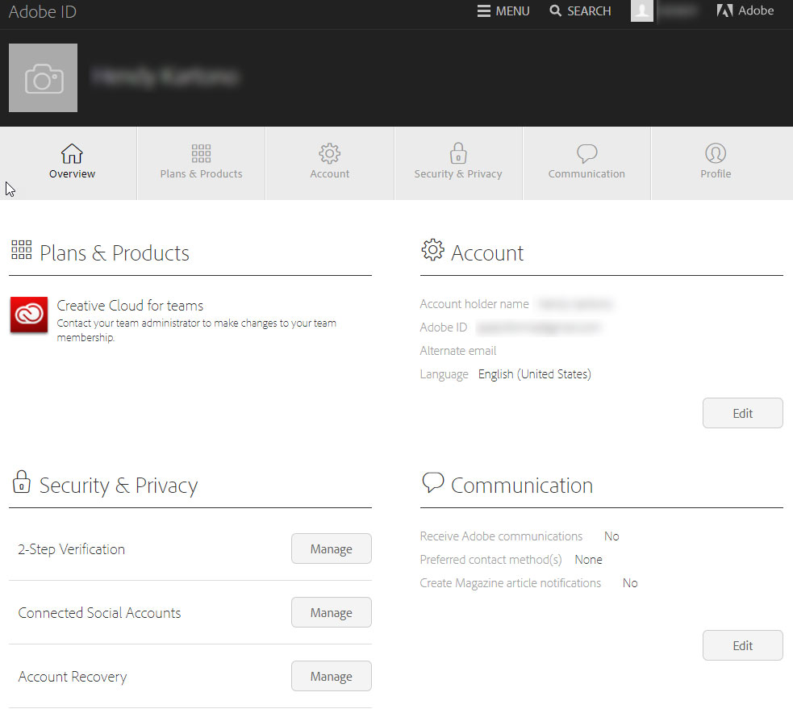Open the Account tab
793x709 pixels.
click(330, 163)
